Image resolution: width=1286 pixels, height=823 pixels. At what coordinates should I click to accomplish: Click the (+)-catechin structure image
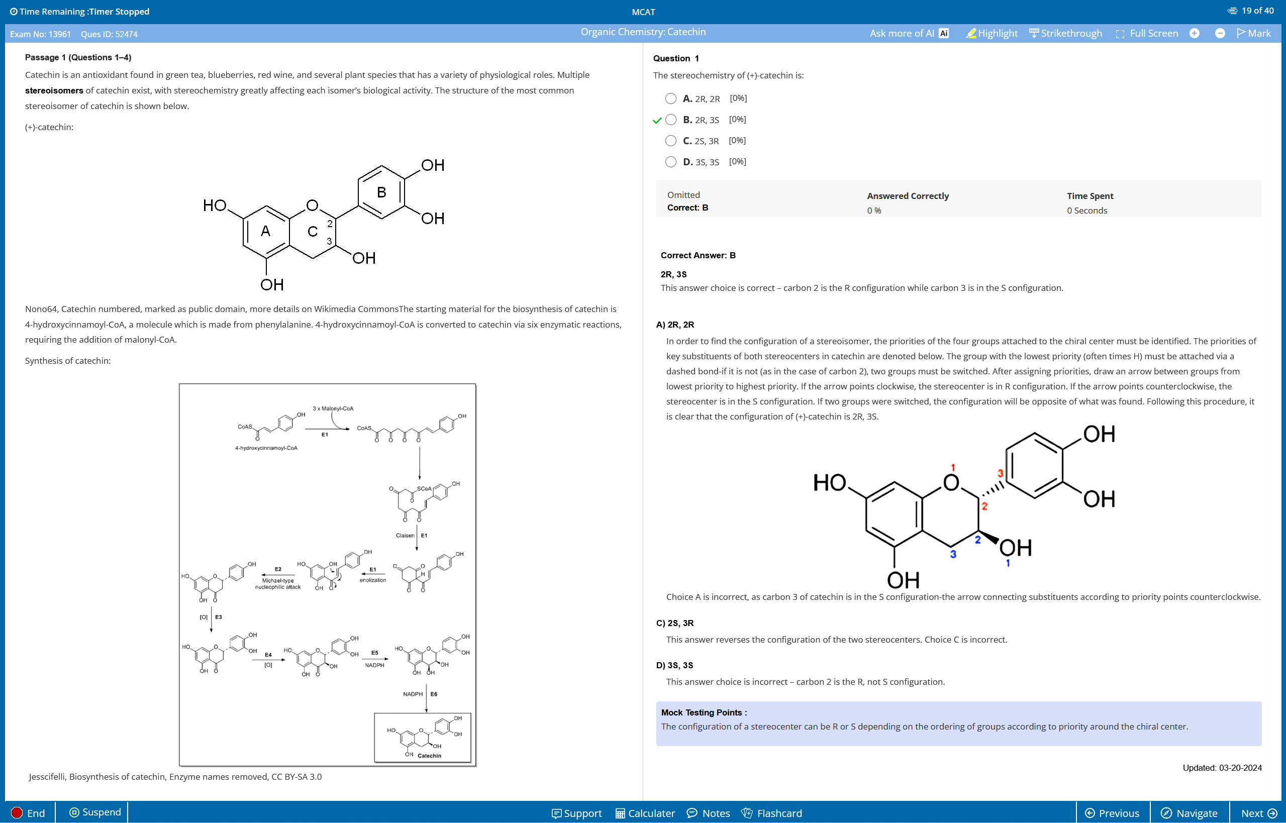pyautogui.click(x=324, y=225)
